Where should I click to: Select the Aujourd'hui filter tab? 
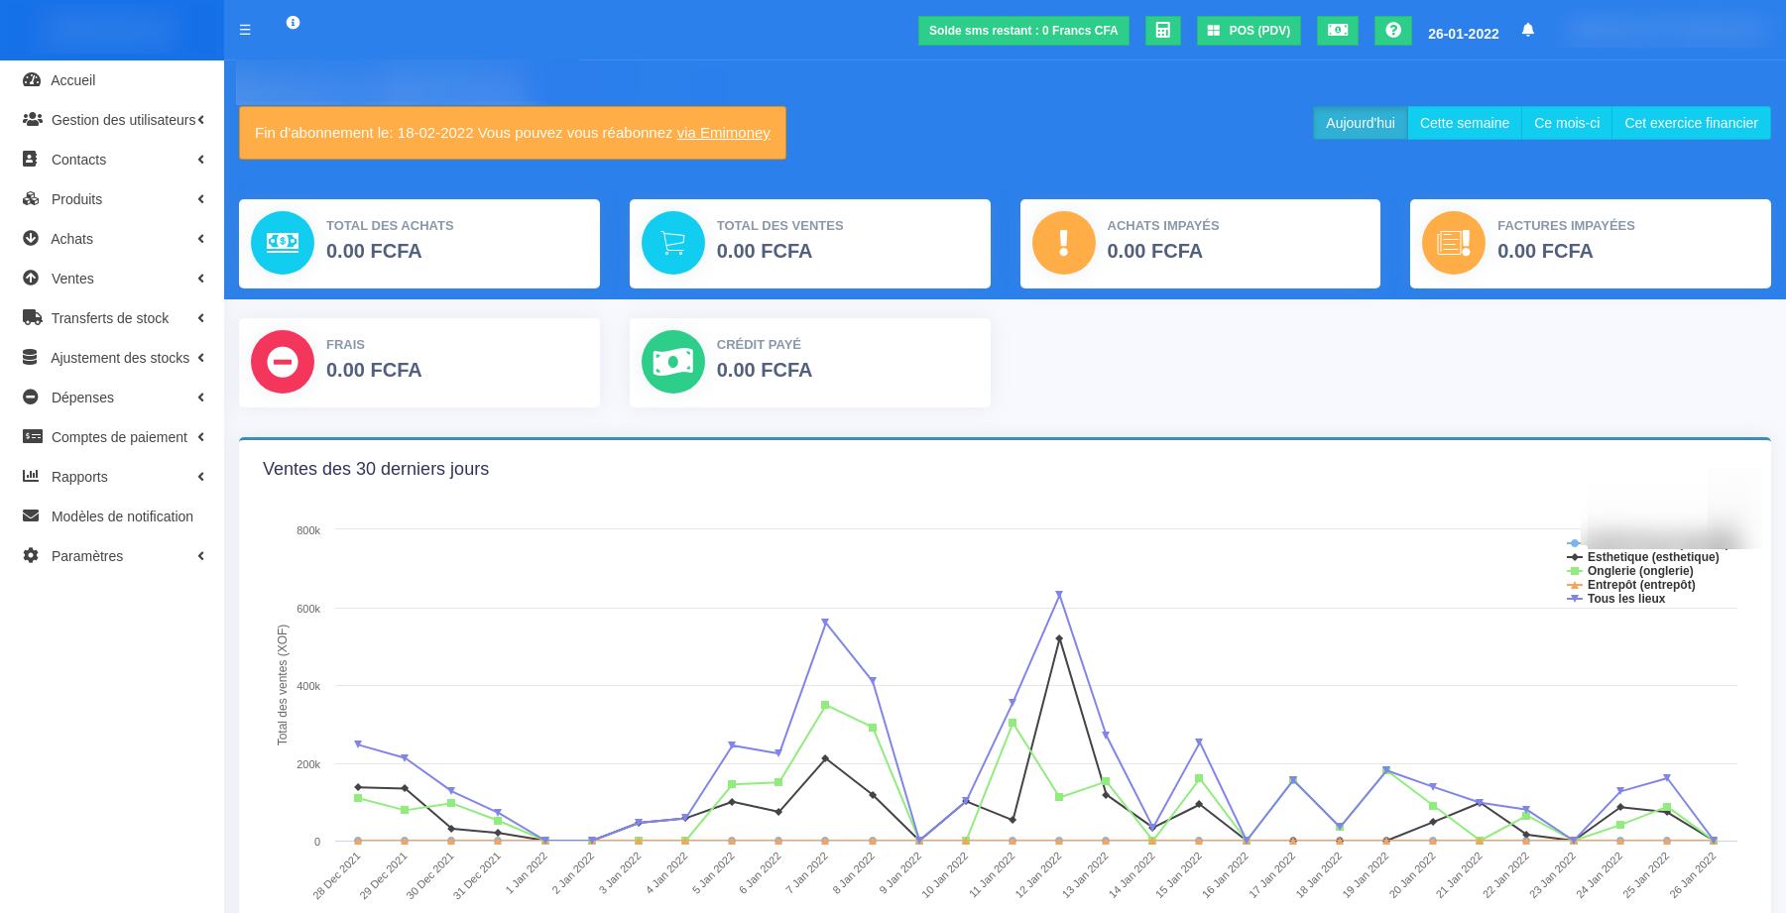tap(1360, 123)
